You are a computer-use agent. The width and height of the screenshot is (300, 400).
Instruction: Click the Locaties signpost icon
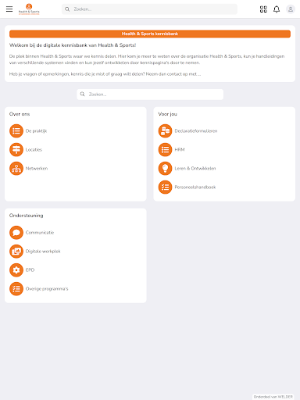click(x=16, y=149)
